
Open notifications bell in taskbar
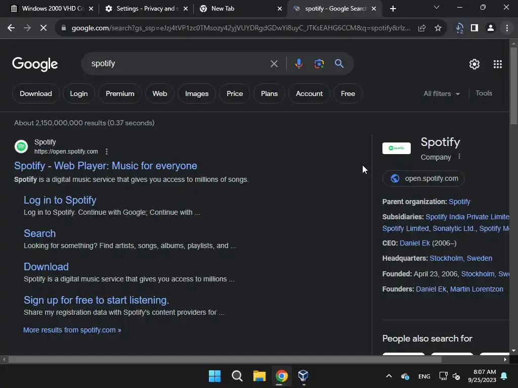tap(504, 376)
